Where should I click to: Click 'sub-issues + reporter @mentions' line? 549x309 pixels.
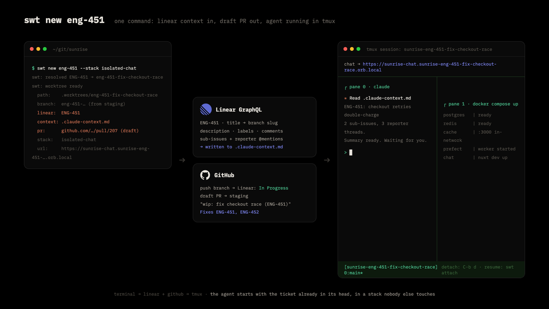click(242, 139)
